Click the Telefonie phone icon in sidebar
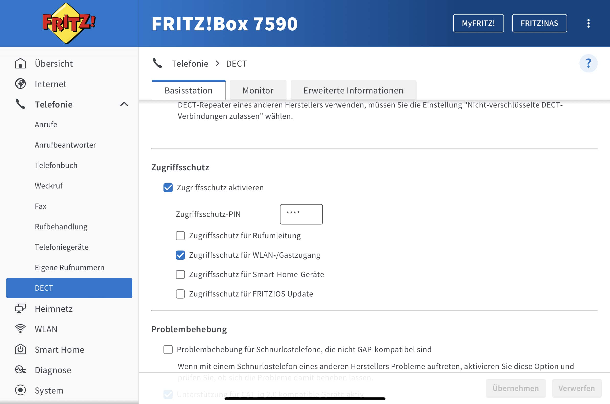Screen dimensions: 610x404 point(20,104)
